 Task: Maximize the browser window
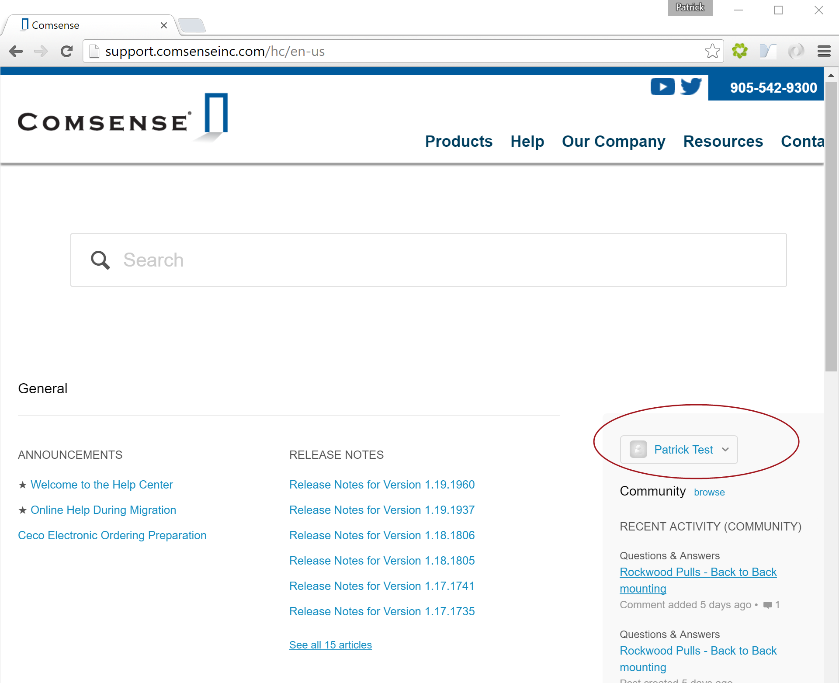pyautogui.click(x=778, y=10)
